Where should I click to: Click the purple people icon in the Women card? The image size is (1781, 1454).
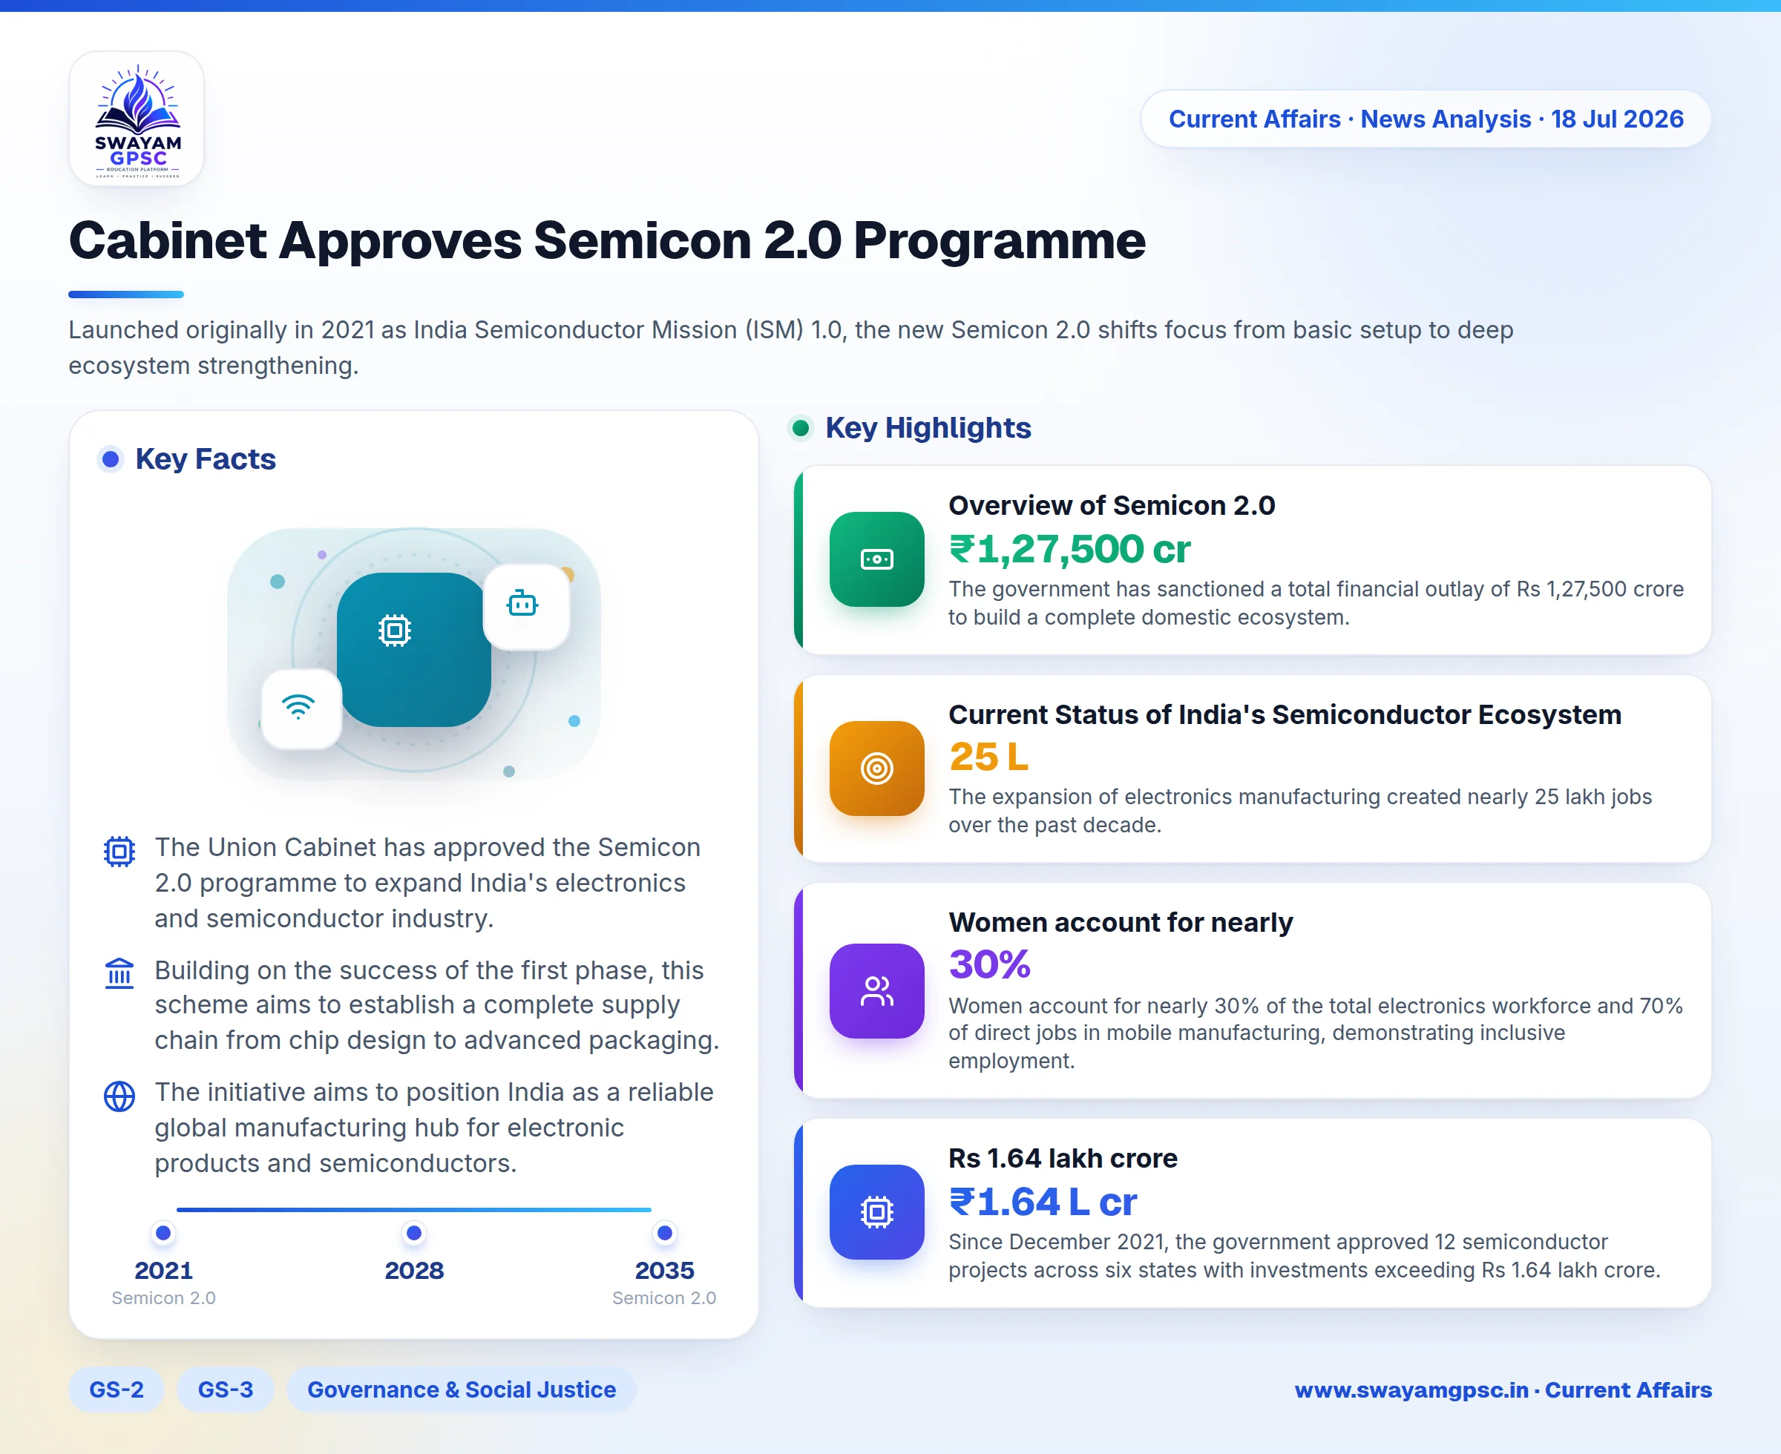point(876,991)
